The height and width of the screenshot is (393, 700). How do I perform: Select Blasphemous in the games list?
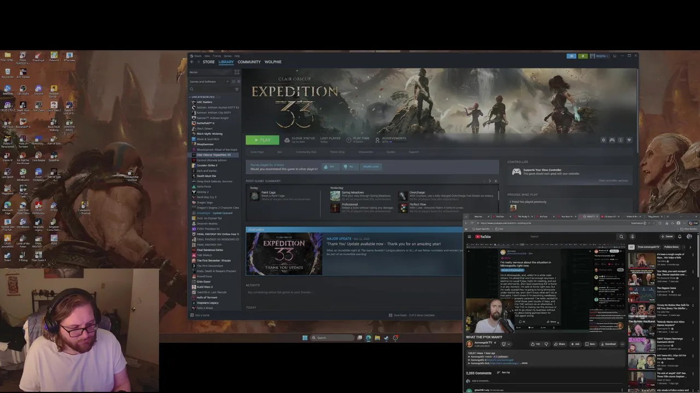point(205,144)
